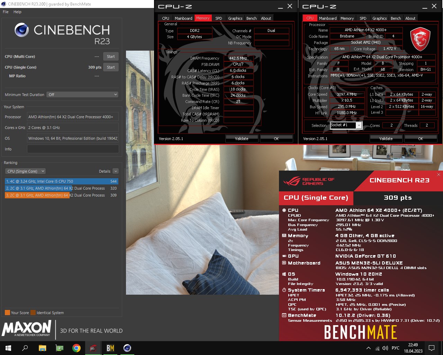Open About tab in right CPU-Z window
The image size is (443, 355).
click(x=410, y=18)
